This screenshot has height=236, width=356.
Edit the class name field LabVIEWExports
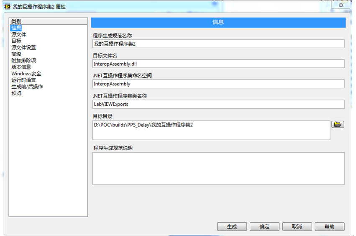click(218, 104)
